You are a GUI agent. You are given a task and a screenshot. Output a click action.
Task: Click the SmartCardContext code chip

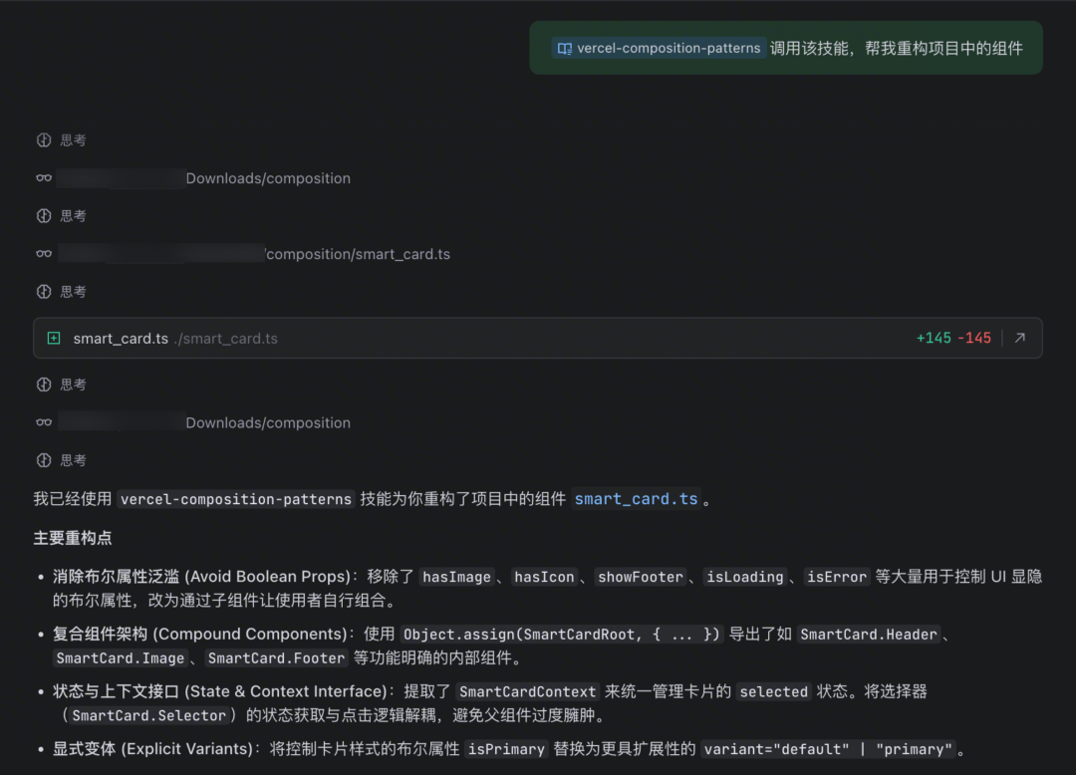(x=527, y=691)
